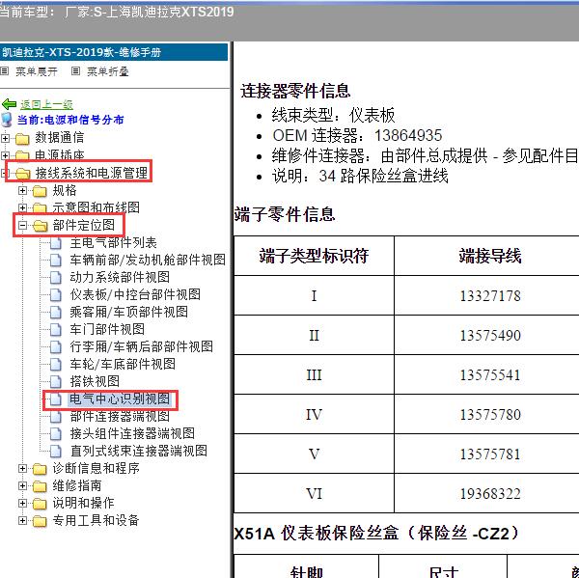The image size is (579, 578).
Task: Click the green back arrow icon
Action: click(x=9, y=104)
